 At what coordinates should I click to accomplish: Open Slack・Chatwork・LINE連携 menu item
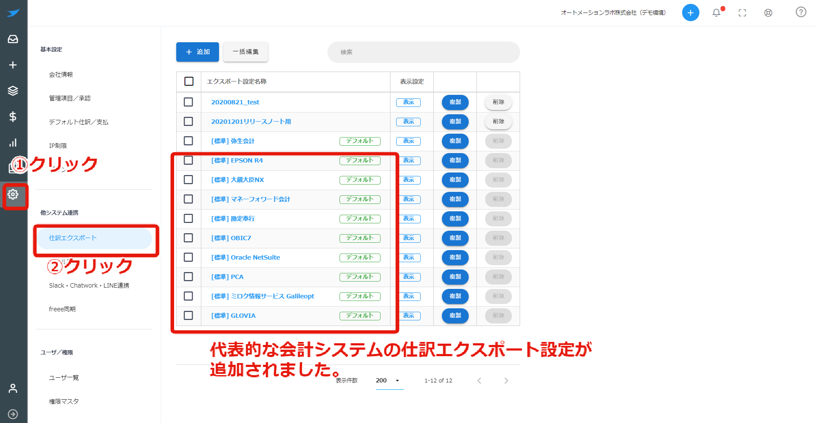pos(89,285)
